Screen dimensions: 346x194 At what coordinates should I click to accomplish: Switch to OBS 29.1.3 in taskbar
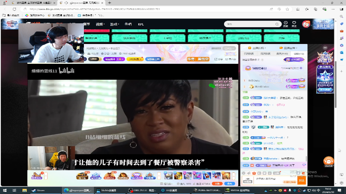pos(142,190)
